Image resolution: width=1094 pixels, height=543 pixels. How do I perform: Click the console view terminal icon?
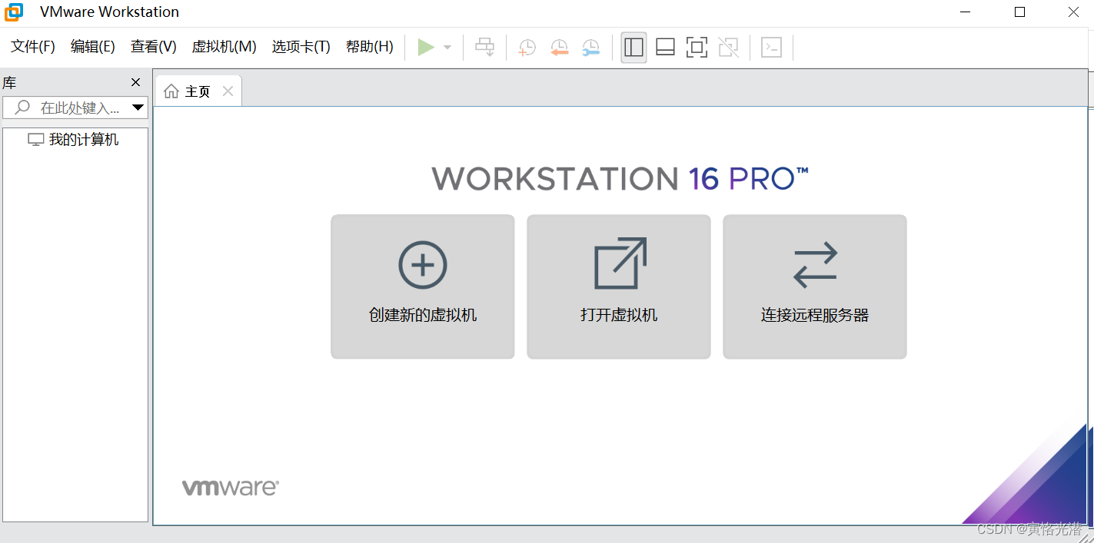771,48
